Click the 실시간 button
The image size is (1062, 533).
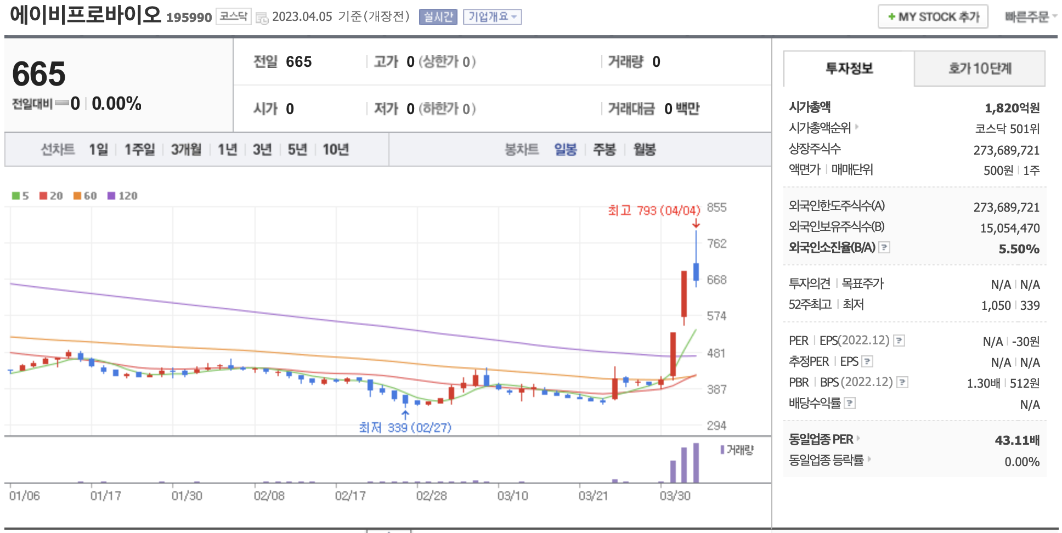coord(438,17)
